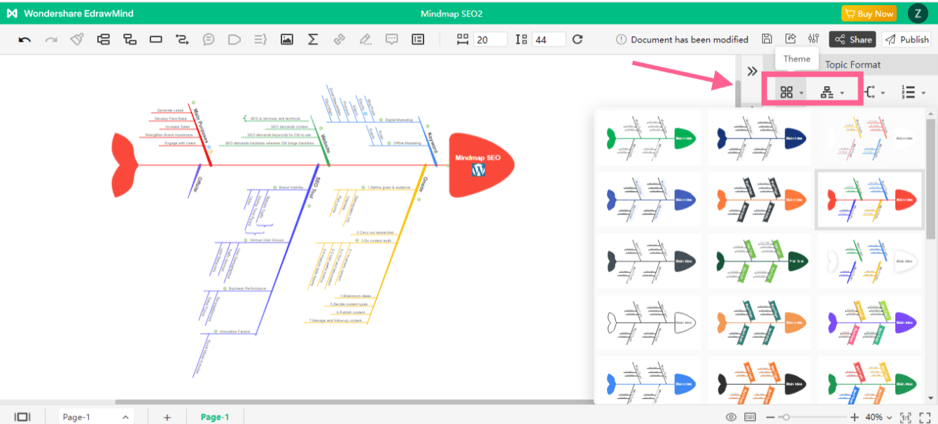This screenshot has width=938, height=424.
Task: Add a floating topic from the toolbar
Action: click(156, 40)
